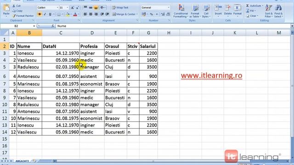
Task: Open the Clear menu
Action: (252, 16)
